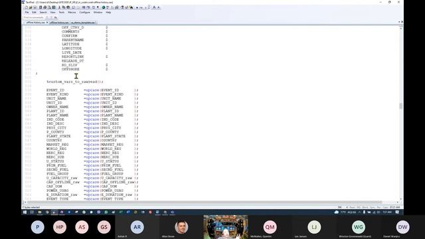Click the %custom_vars_to_rawread macro line
Screen dimensions: 425x239
[x=75, y=82]
